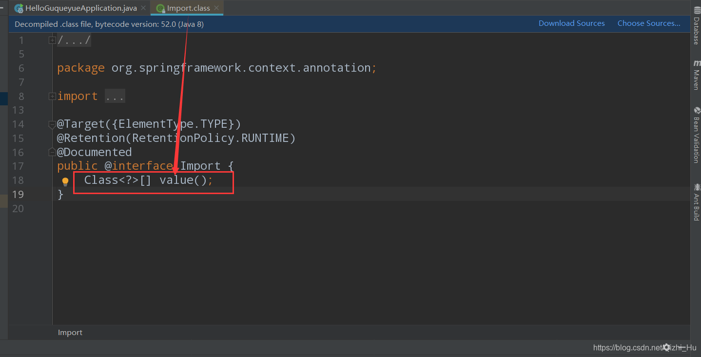
Task: Toggle fold marker at @Documented line
Action: point(52,153)
